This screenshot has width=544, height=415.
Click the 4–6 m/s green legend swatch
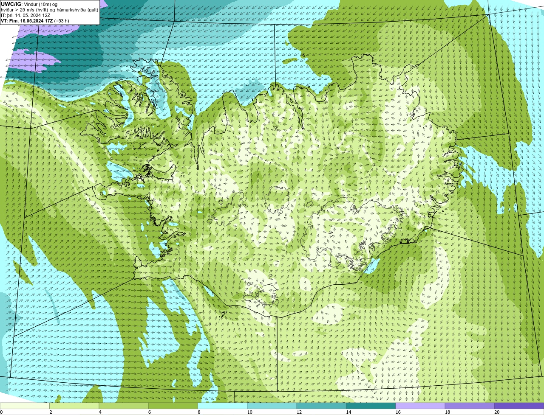(x=124, y=406)
